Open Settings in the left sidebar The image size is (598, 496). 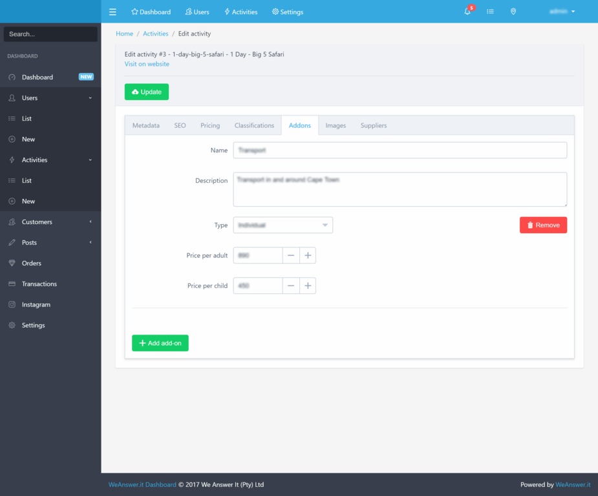point(33,325)
